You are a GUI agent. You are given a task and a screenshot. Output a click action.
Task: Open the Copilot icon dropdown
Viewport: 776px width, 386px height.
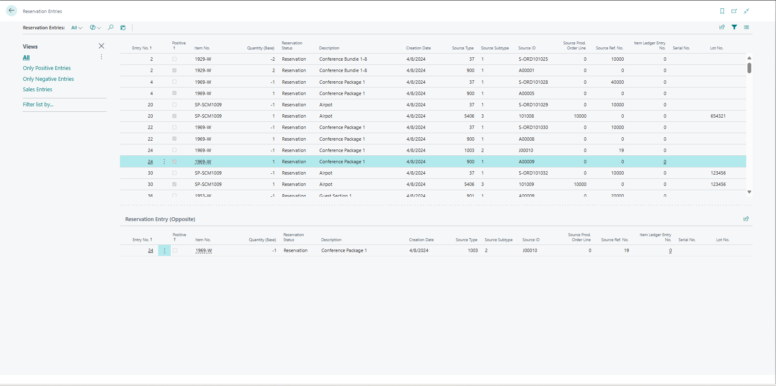[95, 28]
